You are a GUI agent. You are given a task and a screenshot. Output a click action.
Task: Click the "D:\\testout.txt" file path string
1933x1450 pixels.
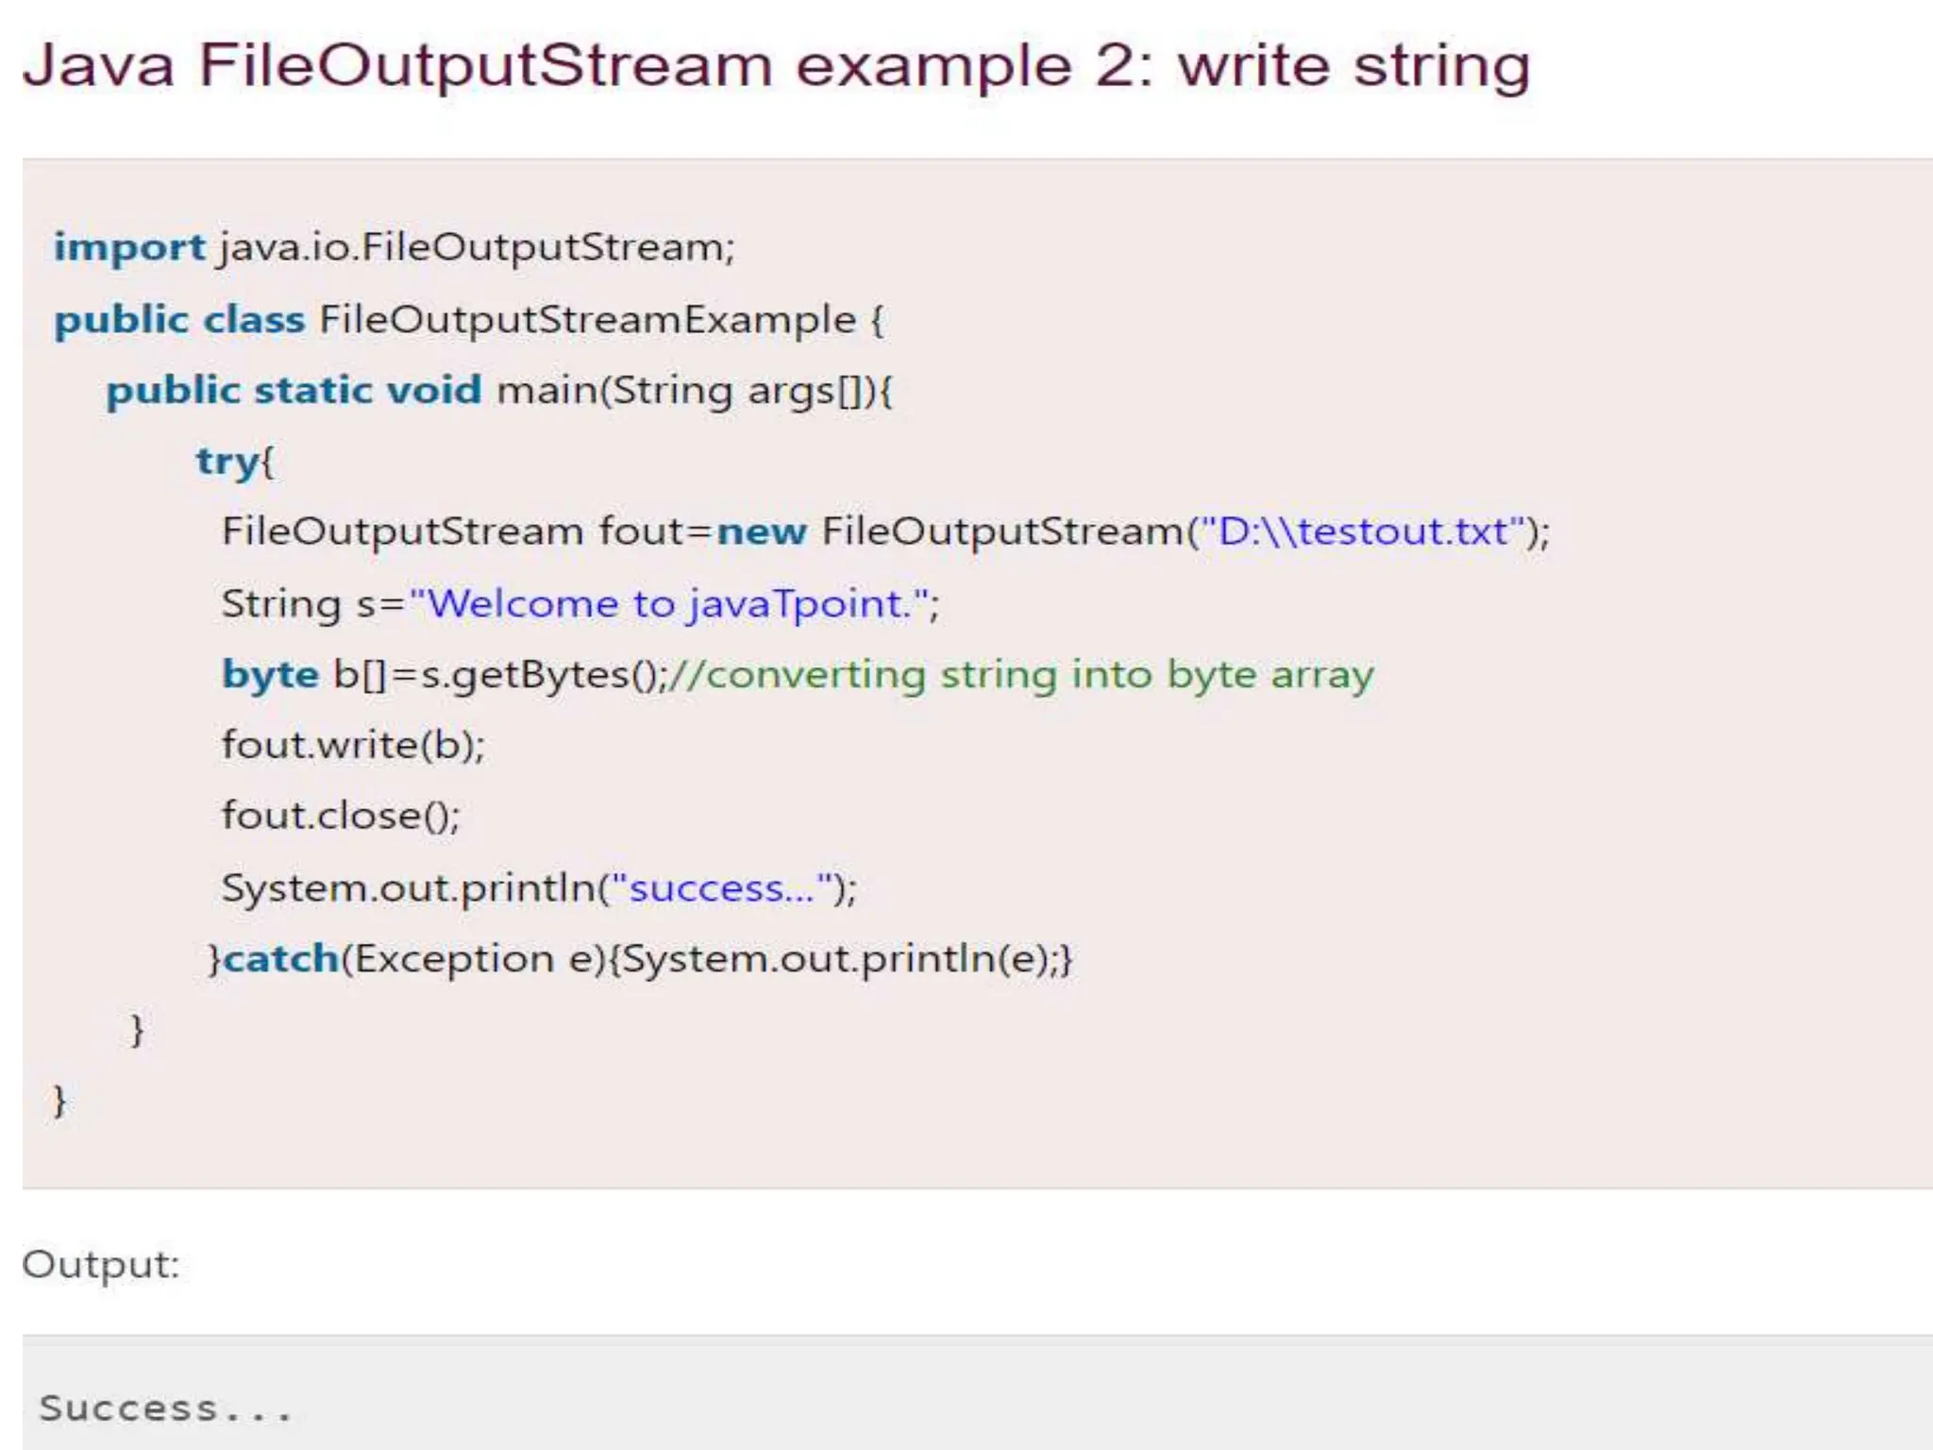click(x=1362, y=531)
